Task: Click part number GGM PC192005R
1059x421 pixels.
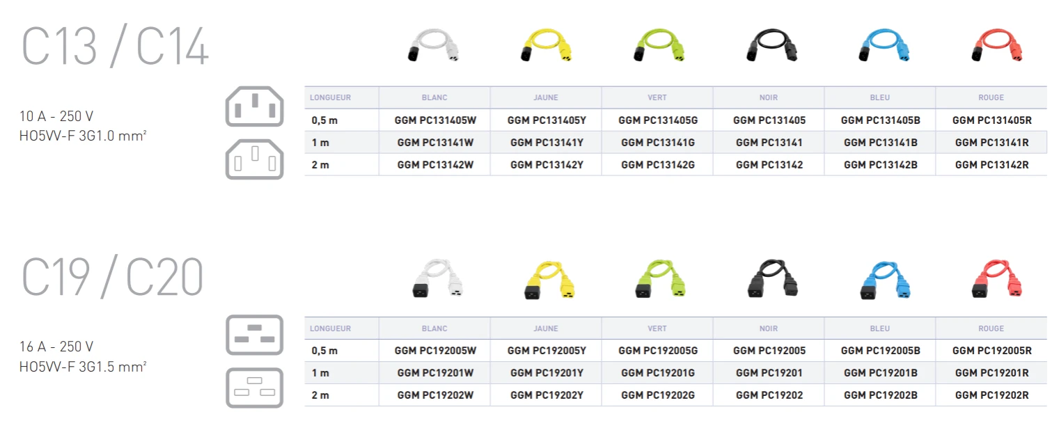Action: tap(991, 351)
